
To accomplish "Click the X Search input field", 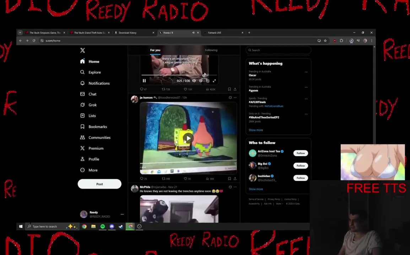I will [x=278, y=50].
